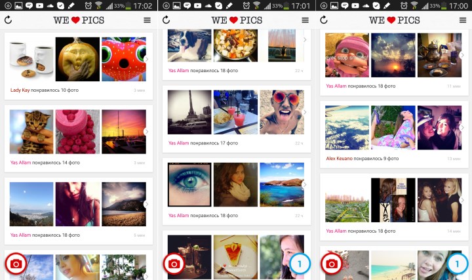This screenshot has width=472, height=280.
Task: Open the kitten photo
Action: click(31, 132)
